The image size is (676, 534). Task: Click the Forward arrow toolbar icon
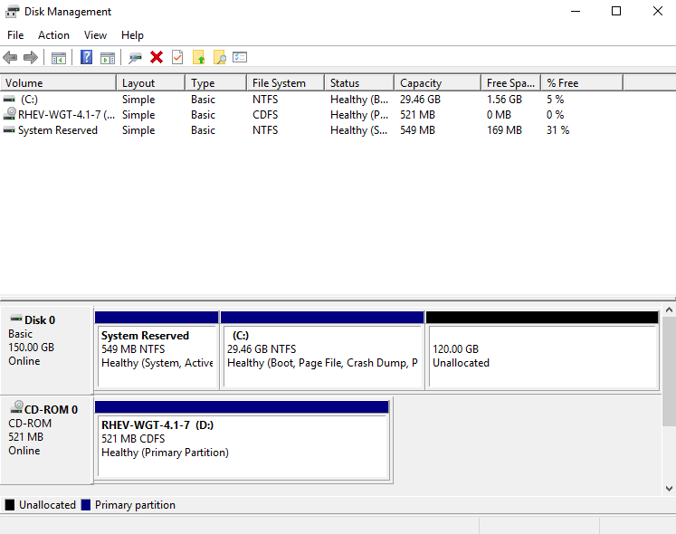[31, 58]
